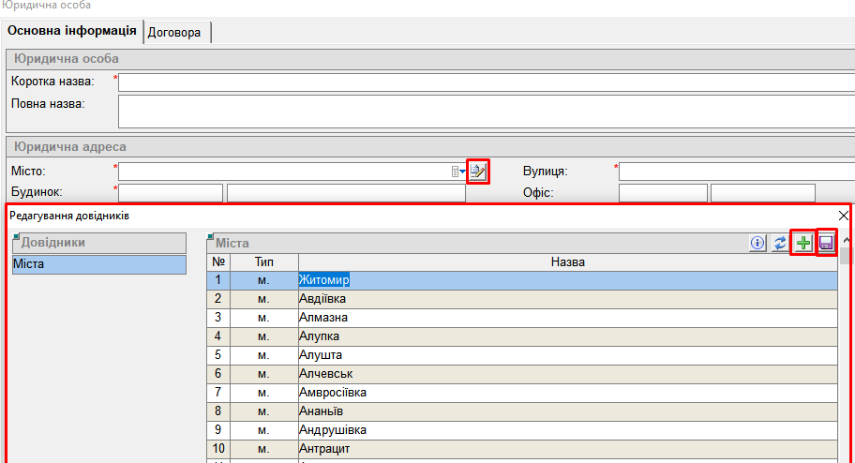Select the Житомир row in the table

567,279
